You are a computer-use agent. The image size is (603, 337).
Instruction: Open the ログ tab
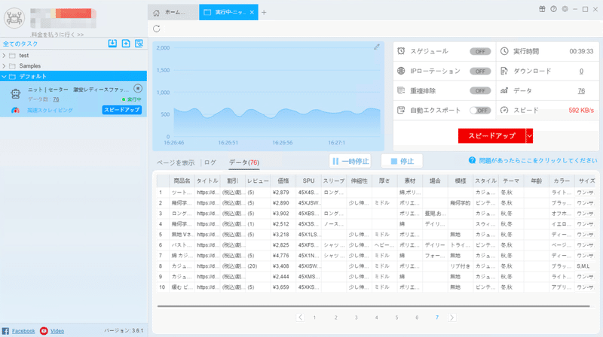[x=210, y=162]
